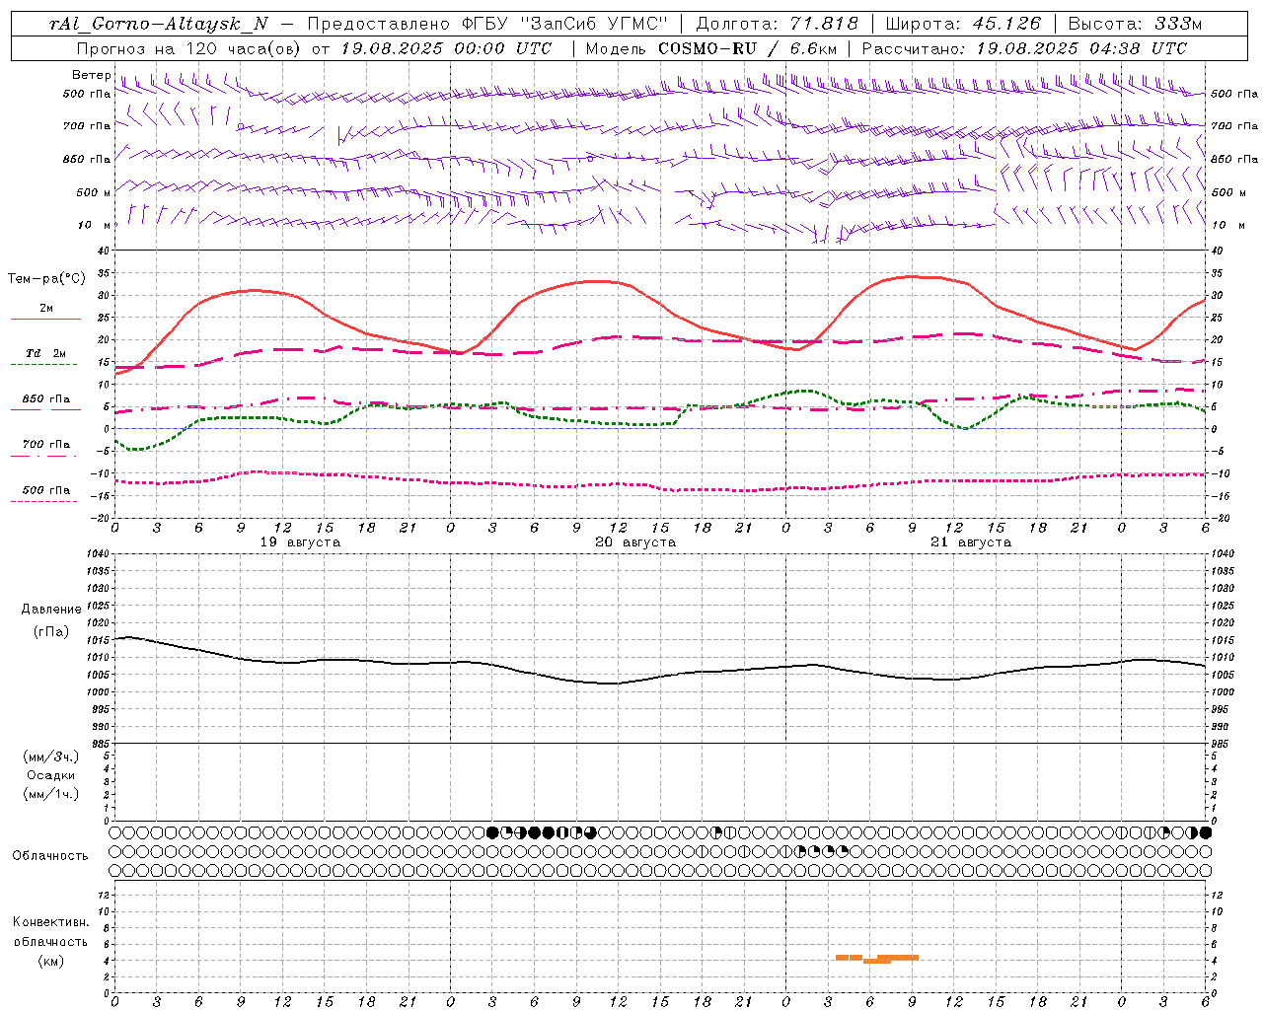Click the Широта: 45.126 latitude field
1263x1010 pixels.
coord(963,25)
